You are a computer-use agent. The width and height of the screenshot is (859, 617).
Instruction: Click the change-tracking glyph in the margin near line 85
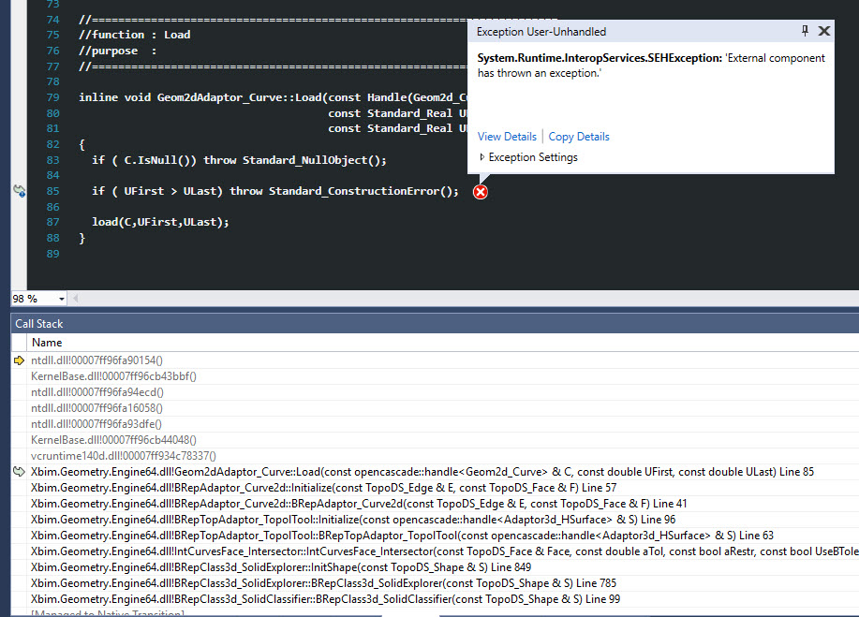[19, 190]
